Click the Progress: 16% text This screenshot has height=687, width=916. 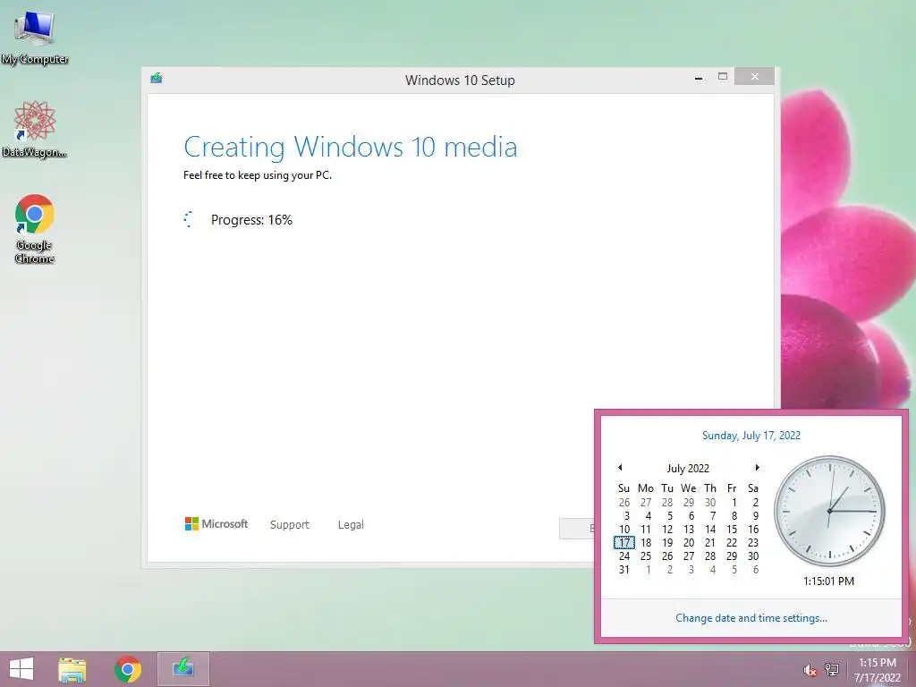pyautogui.click(x=251, y=220)
